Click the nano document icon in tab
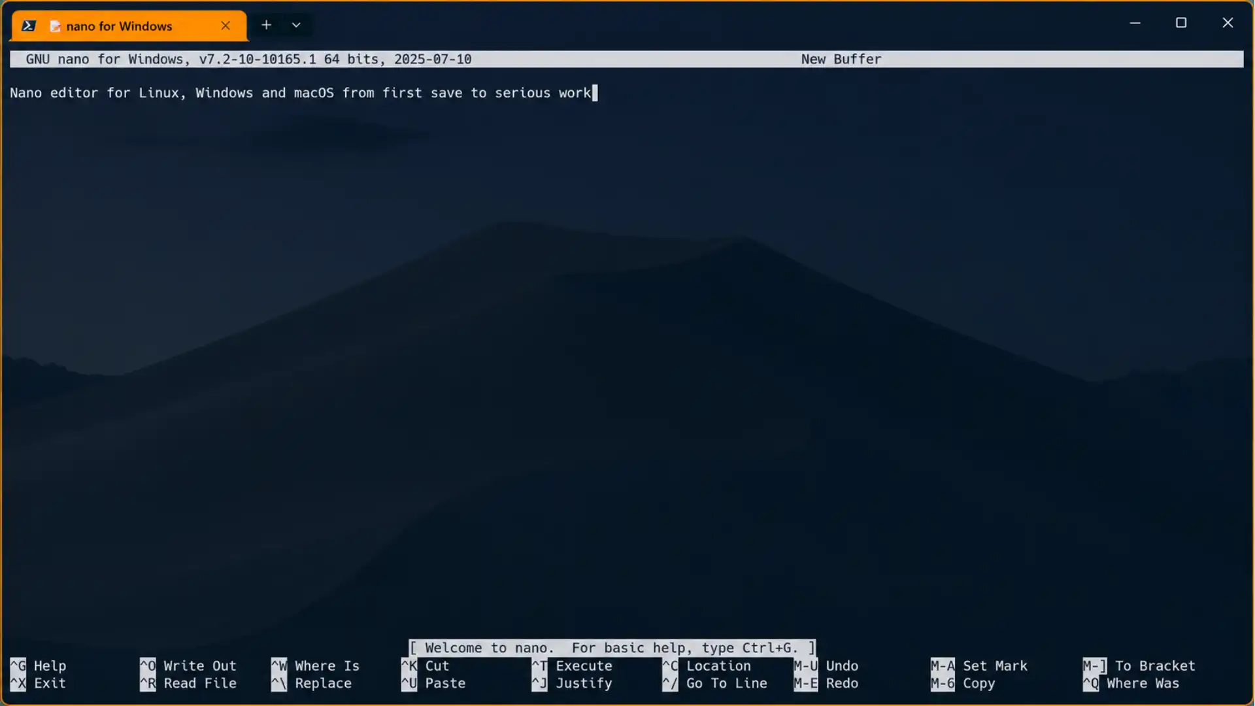The image size is (1255, 706). 55,26
